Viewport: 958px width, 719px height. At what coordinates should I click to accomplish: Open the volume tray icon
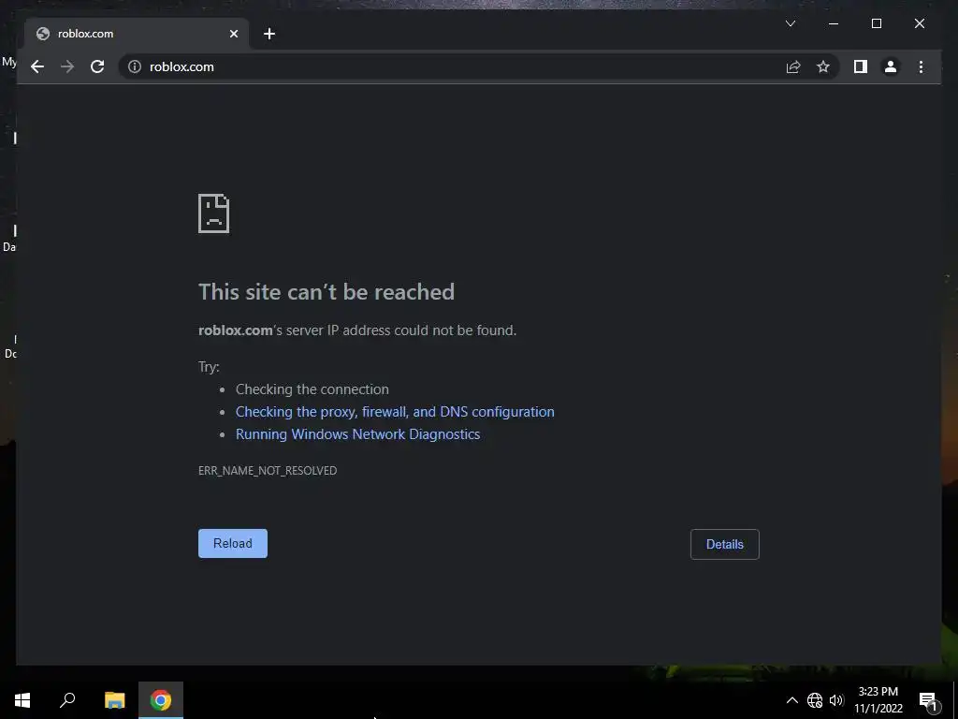coord(836,700)
